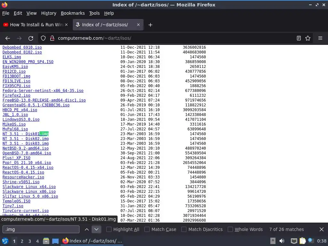Open the system start menu icon

(5, 241)
